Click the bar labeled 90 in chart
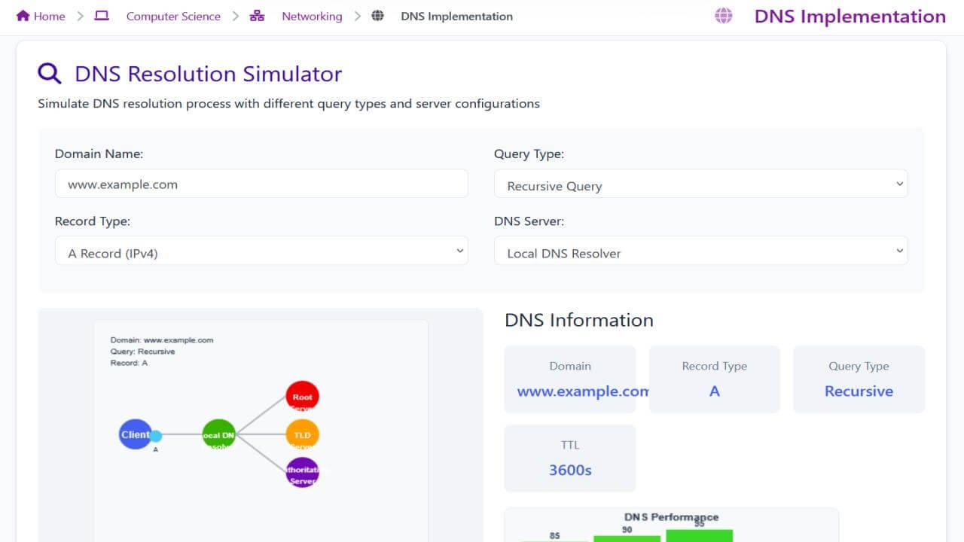This screenshot has width=964, height=542. tap(627, 539)
